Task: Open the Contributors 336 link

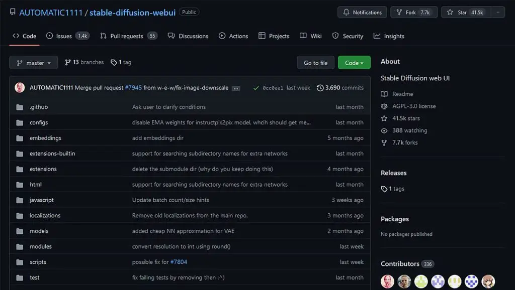Action: tap(407, 264)
